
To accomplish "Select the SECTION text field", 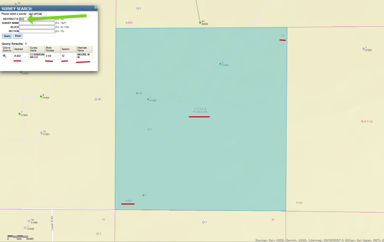I will coord(37,31).
